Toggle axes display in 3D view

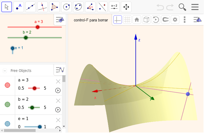click(x=118, y=20)
